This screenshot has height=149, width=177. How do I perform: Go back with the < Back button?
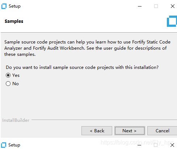[97, 131]
